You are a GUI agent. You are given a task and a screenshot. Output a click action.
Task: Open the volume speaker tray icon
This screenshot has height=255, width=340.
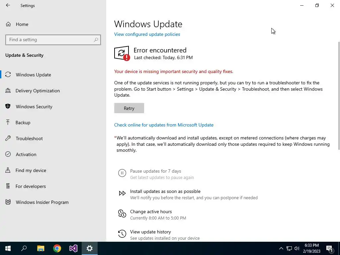[x=297, y=248]
